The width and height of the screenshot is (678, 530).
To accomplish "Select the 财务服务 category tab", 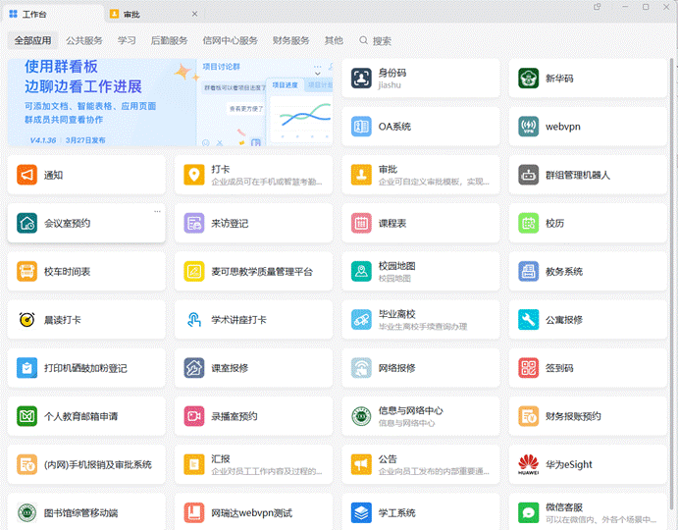I will pos(290,41).
